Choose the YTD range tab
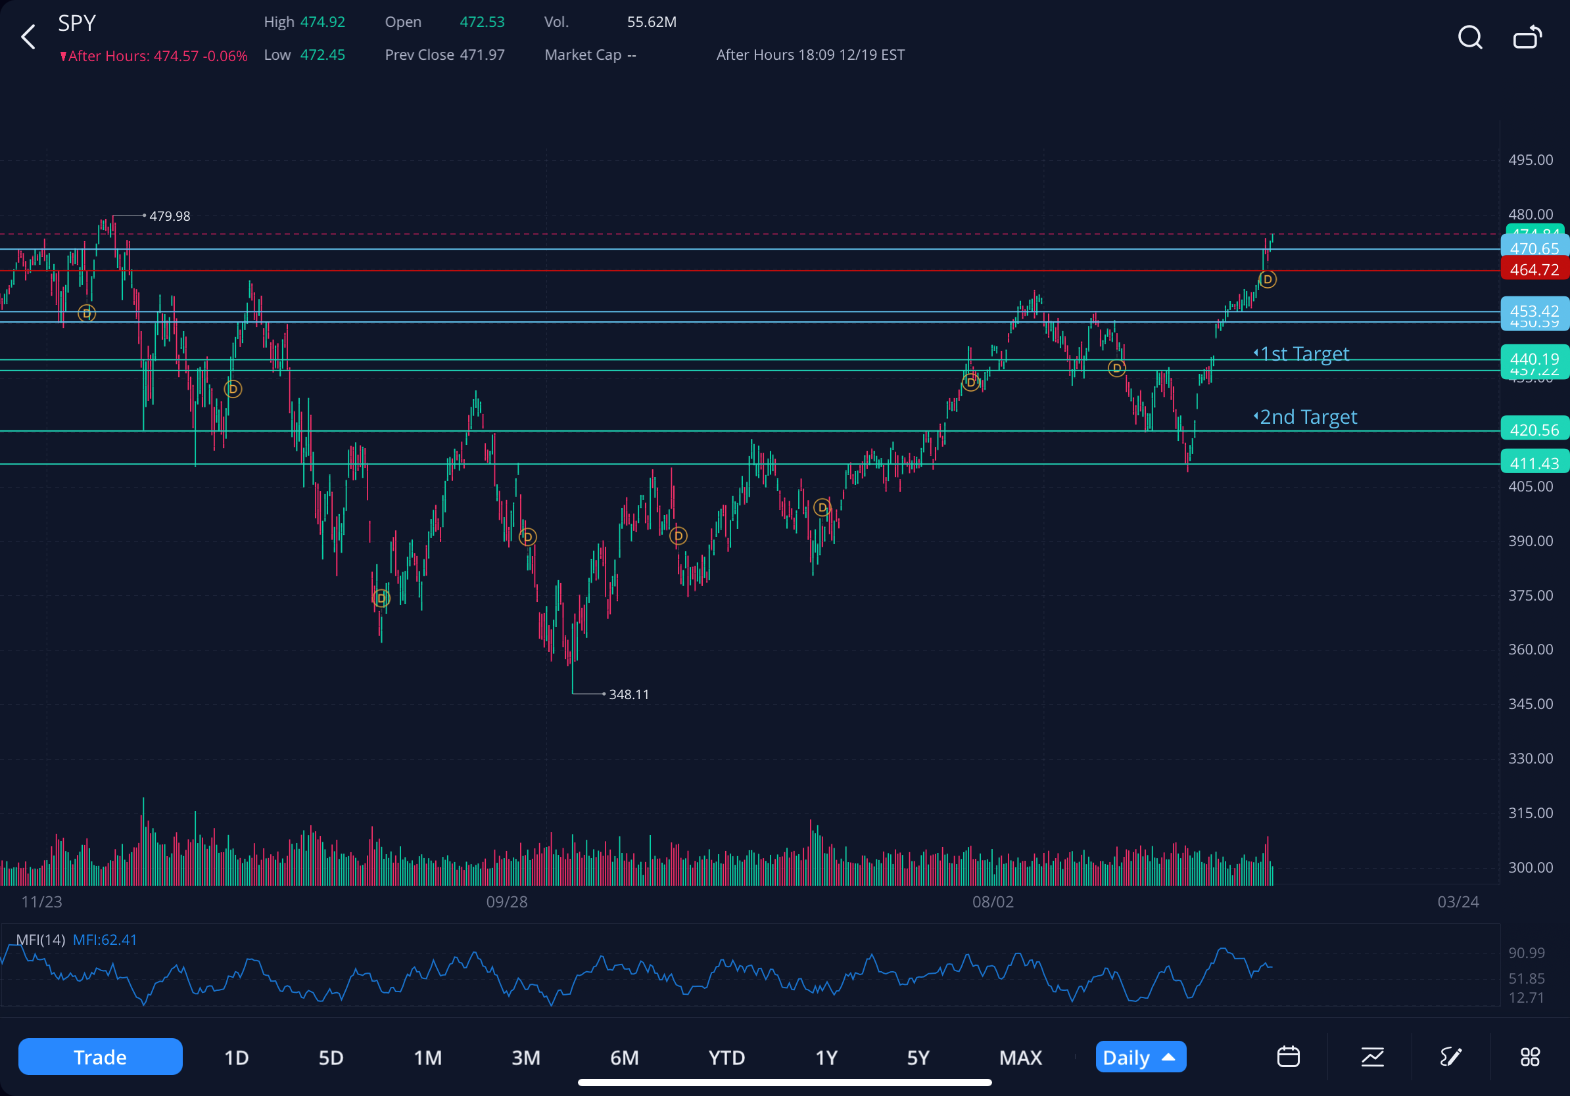The image size is (1570, 1096). [x=726, y=1058]
